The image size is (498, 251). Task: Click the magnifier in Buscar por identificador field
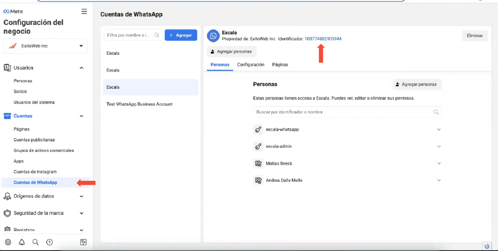[436, 112]
